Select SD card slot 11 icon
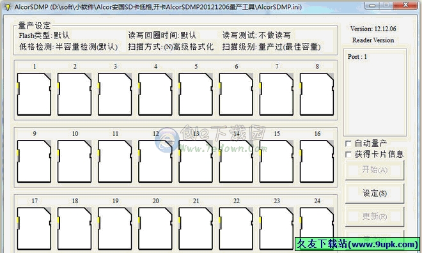 click(x=114, y=161)
